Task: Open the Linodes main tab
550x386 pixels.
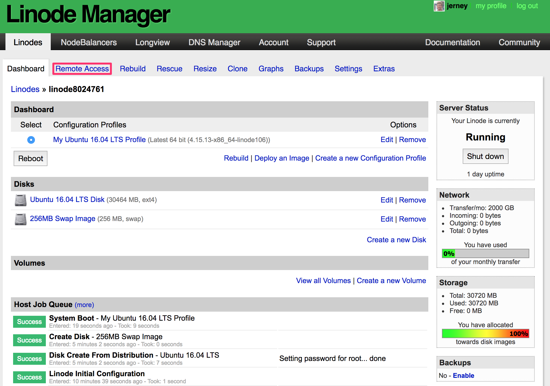Action: (28, 42)
